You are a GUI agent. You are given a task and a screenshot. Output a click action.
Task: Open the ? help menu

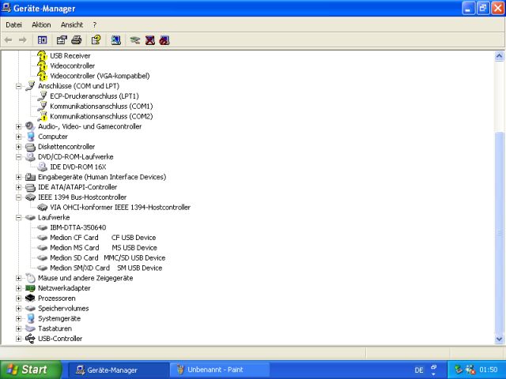(x=95, y=24)
